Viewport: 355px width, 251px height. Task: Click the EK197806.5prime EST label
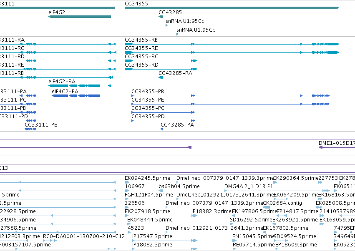click(255, 211)
